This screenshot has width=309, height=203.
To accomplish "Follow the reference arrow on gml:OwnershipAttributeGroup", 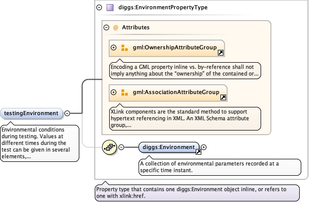I will [220, 53].
